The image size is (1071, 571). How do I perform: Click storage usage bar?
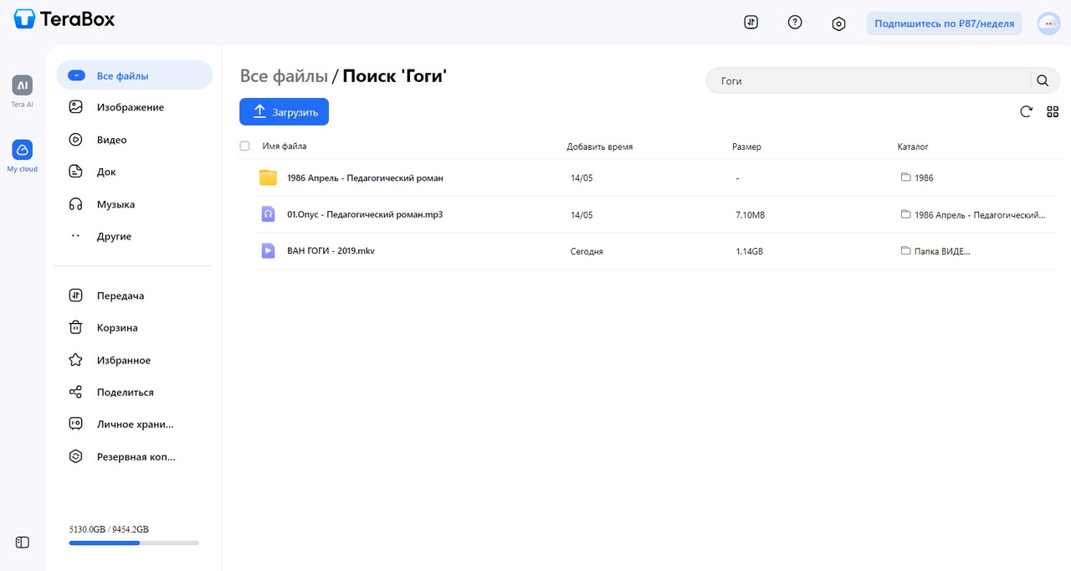pos(134,543)
